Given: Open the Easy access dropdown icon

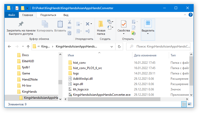Looking at the screenshot, I should click(x=110, y=27).
